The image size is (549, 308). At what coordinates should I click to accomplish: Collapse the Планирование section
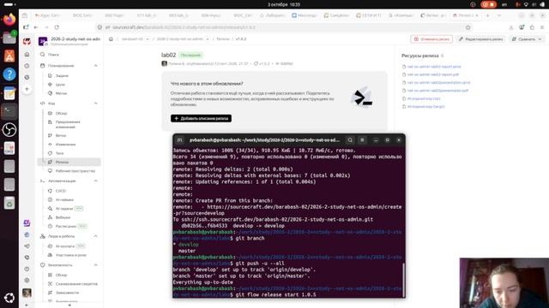(95, 66)
